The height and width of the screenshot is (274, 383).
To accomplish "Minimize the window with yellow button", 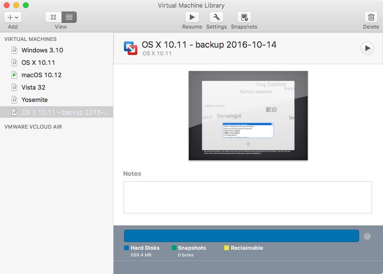I will pos(16,5).
